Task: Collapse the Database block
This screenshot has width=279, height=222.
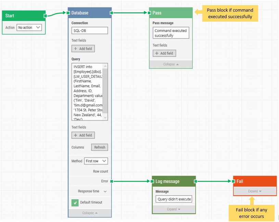Action: [x=89, y=213]
